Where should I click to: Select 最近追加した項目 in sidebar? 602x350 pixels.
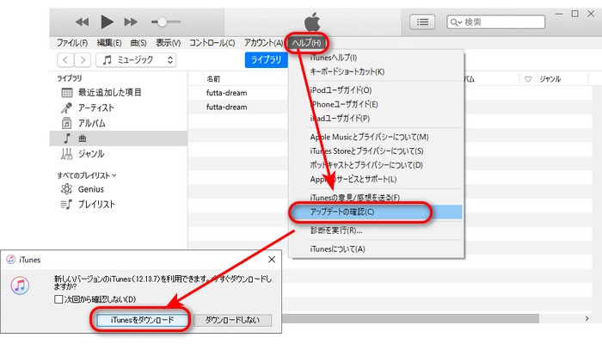pyautogui.click(x=109, y=93)
